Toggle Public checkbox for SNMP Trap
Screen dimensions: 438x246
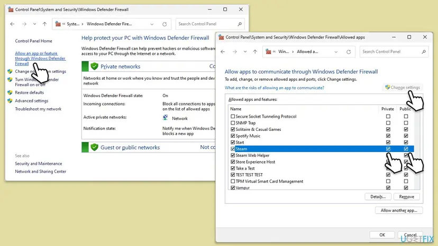pyautogui.click(x=406, y=122)
